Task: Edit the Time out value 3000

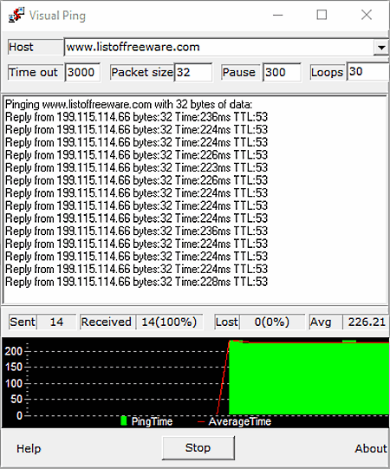Action: 82,72
